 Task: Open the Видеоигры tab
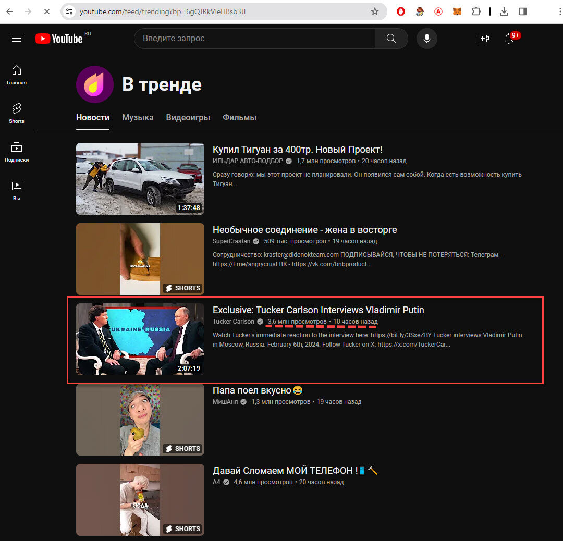pyautogui.click(x=188, y=117)
